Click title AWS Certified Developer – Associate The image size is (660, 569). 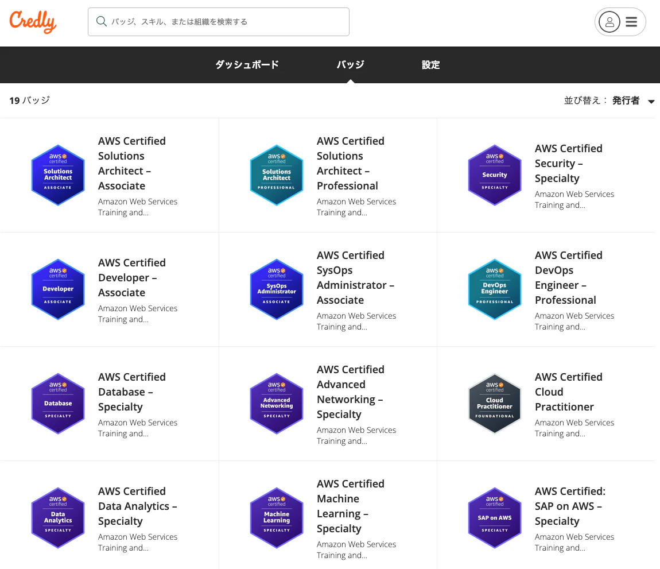point(132,277)
